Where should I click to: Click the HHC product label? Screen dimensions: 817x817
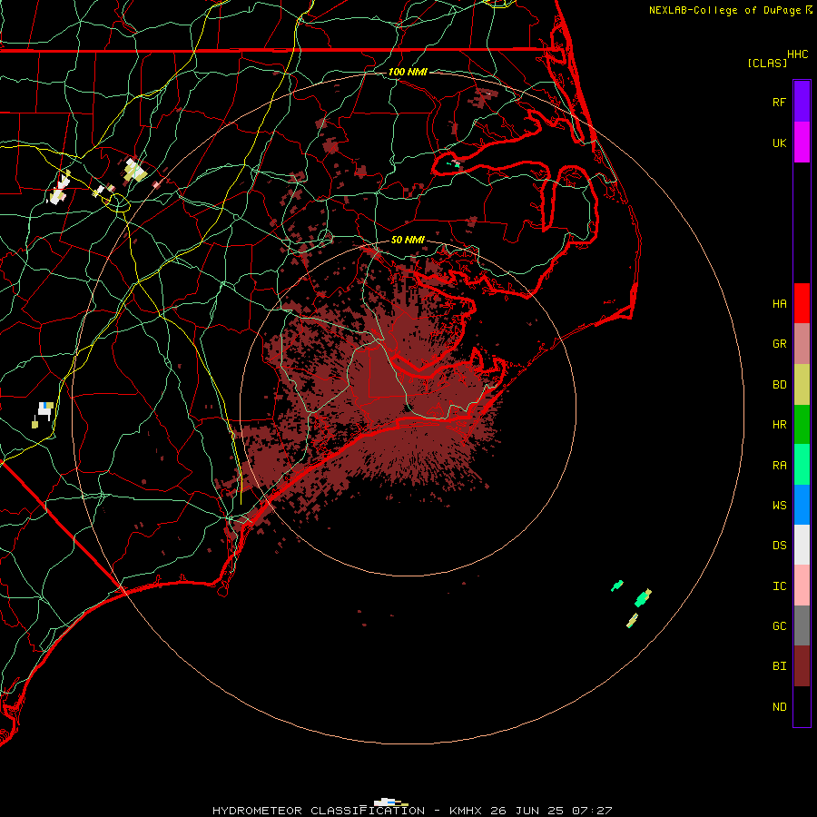coord(797,54)
